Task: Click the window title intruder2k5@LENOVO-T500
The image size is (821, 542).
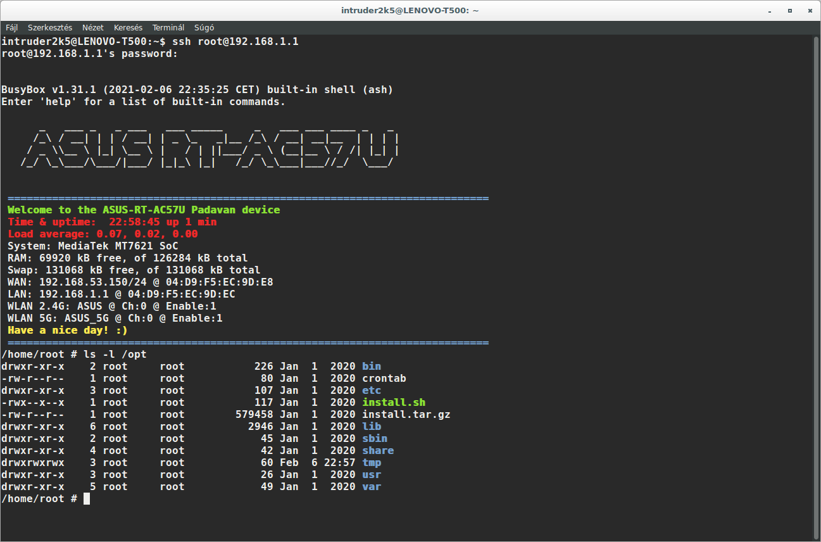Action: (x=410, y=10)
